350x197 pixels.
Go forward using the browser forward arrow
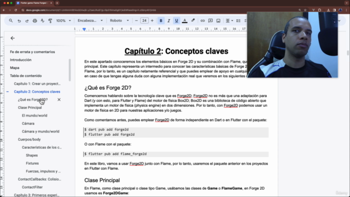[10, 10]
